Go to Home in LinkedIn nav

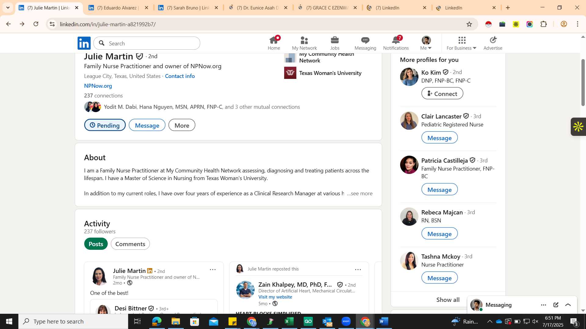click(274, 43)
